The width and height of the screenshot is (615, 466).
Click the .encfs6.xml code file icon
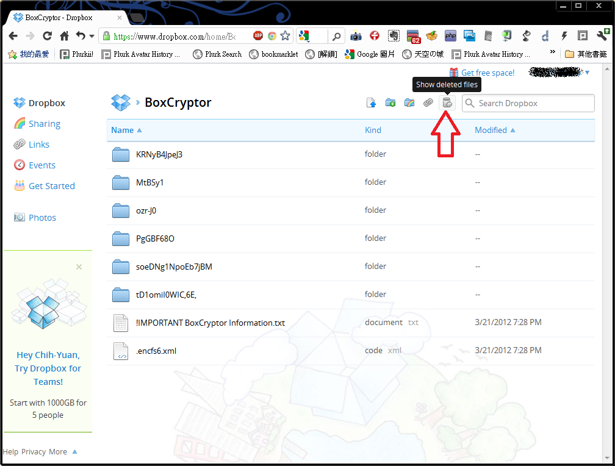pos(121,351)
